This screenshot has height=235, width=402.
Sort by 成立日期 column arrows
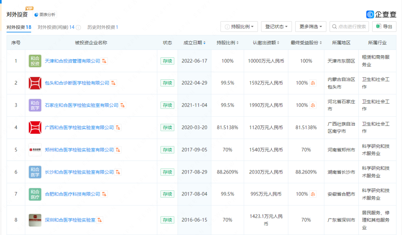coord(204,43)
